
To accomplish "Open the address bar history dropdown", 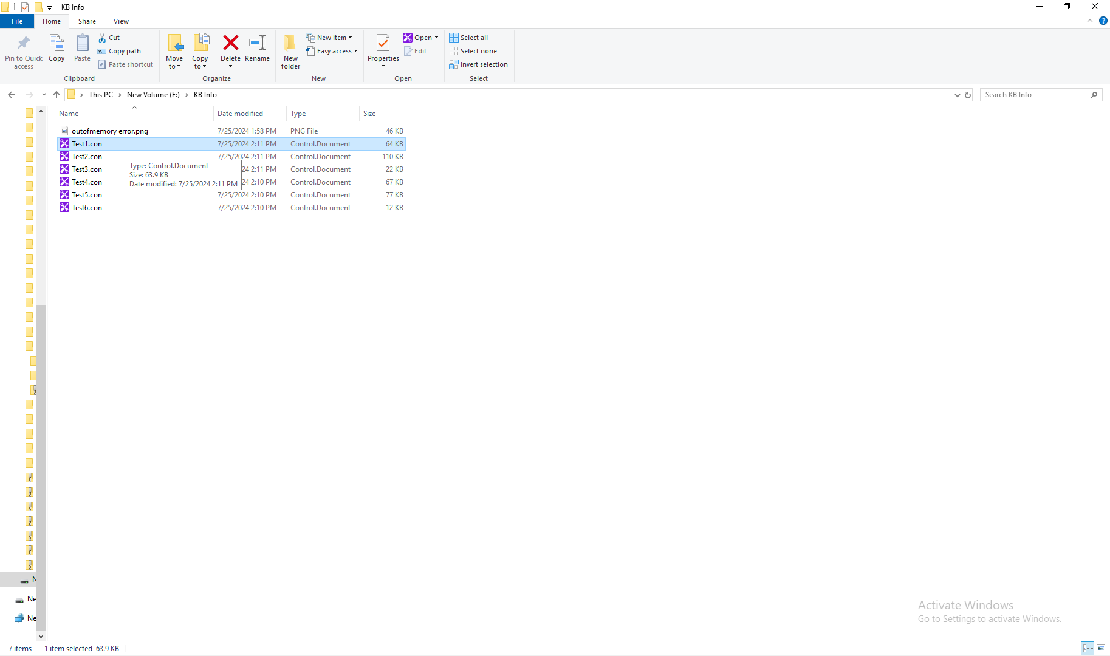I will [x=958, y=95].
